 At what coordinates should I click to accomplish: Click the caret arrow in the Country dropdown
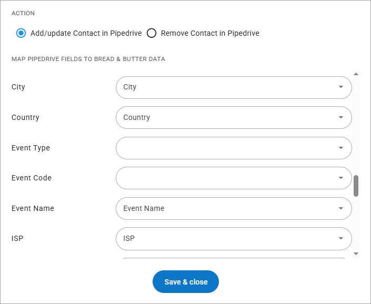[x=341, y=118]
